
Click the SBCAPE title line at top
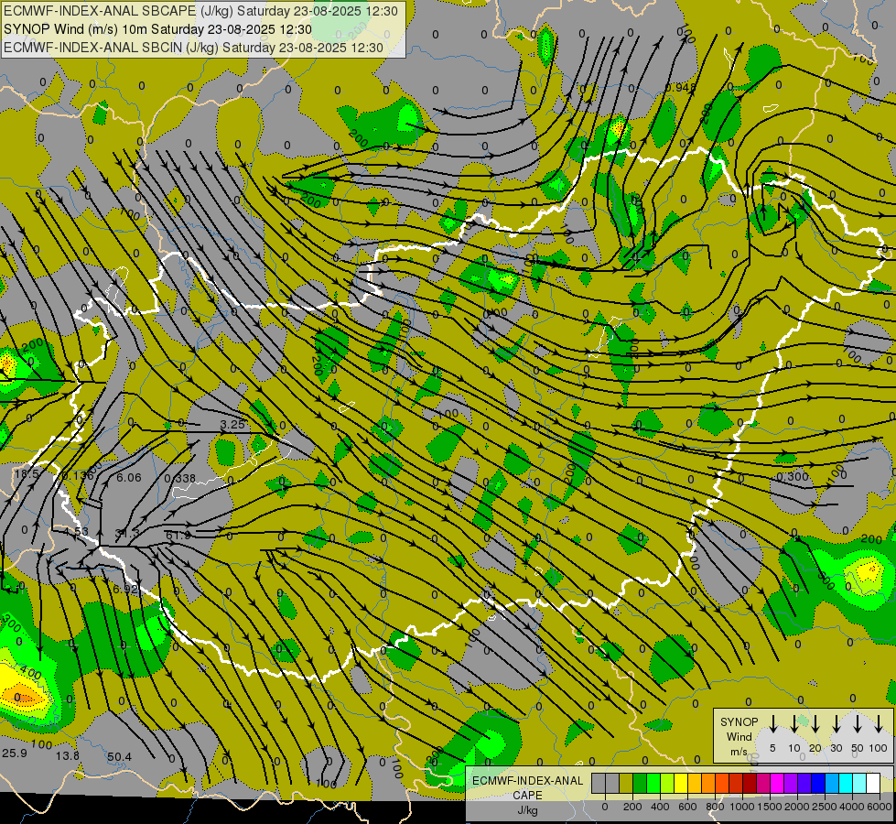point(200,11)
